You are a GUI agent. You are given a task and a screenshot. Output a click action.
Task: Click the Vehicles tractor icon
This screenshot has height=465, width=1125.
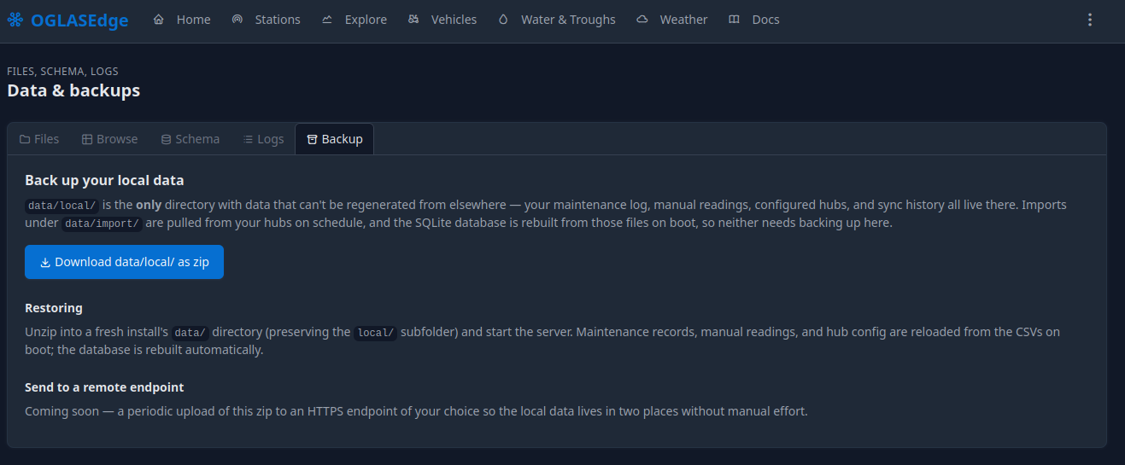pos(413,19)
